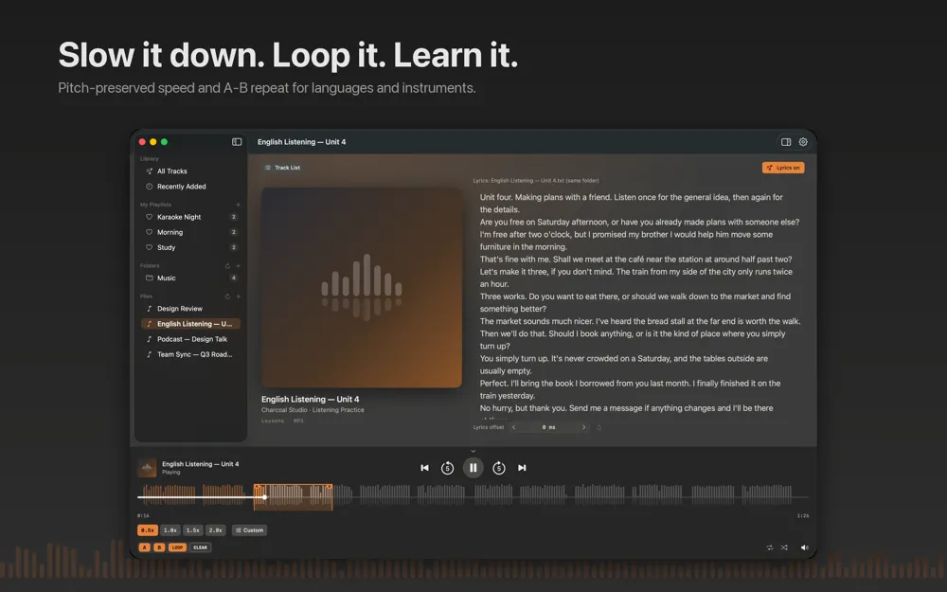Open the Morning playlist
The height and width of the screenshot is (592, 947).
click(x=190, y=232)
